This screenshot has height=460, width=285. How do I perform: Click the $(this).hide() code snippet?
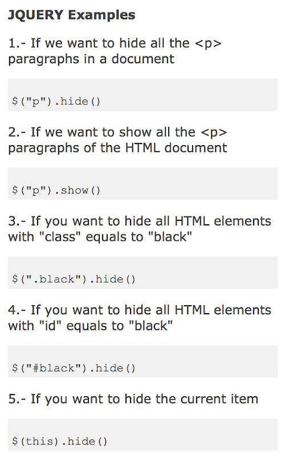tap(60, 442)
